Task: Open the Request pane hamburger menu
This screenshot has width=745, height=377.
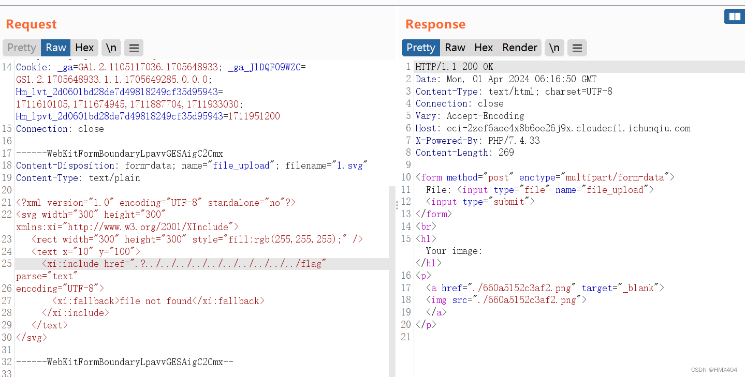Action: pos(134,48)
